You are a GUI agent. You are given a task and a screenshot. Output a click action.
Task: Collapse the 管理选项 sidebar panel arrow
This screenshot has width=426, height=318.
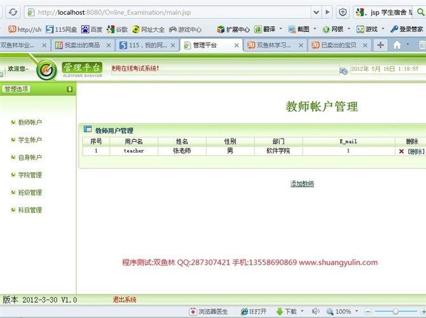pos(69,89)
